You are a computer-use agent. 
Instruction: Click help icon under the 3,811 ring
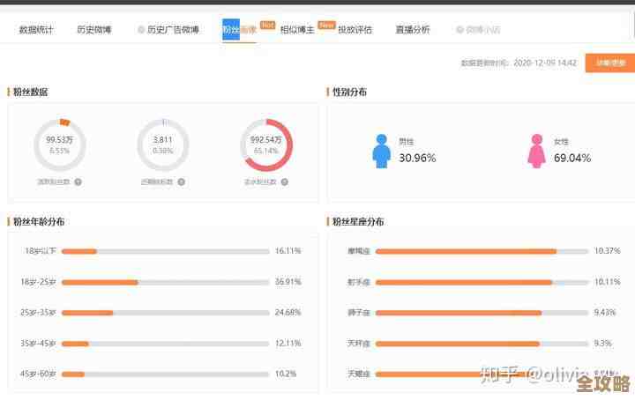coord(182,182)
